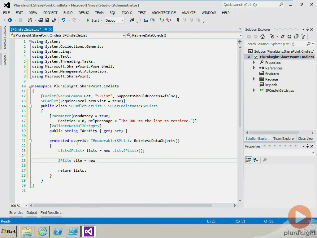Start debugging with the Start button
Screen dimensions: 317x238
(93, 20)
